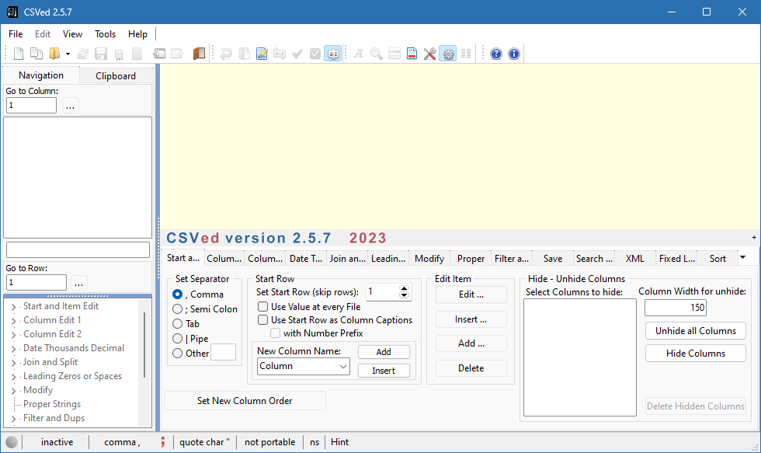The height and width of the screenshot is (453, 761).
Task: Expand the Join and Split node
Action: 14,363
